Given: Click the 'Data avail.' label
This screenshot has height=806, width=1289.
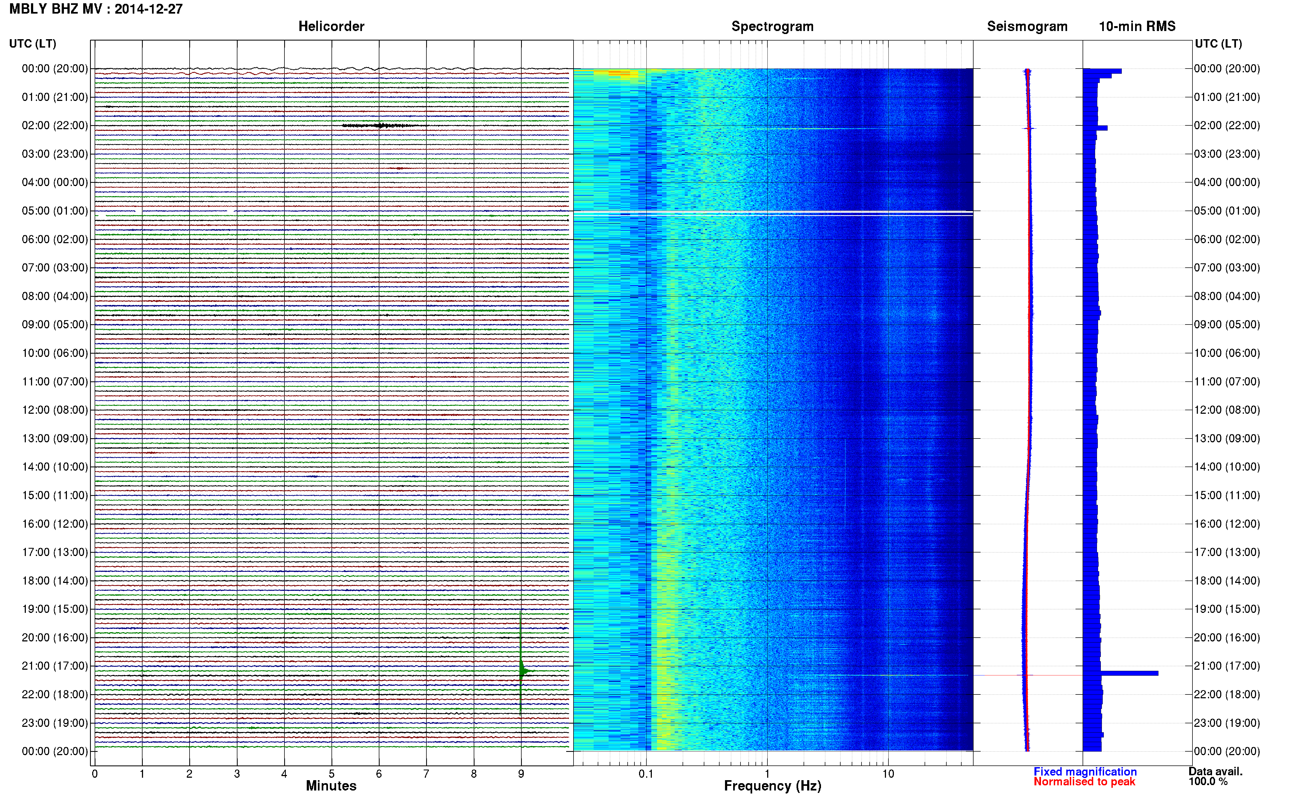Looking at the screenshot, I should click(x=1215, y=771).
